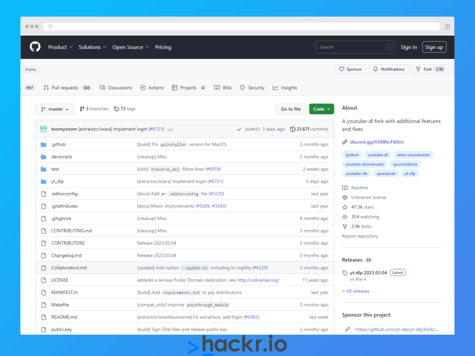Image resolution: width=475 pixels, height=356 pixels.
Task: Open the Actions tab
Action: [x=152, y=88]
